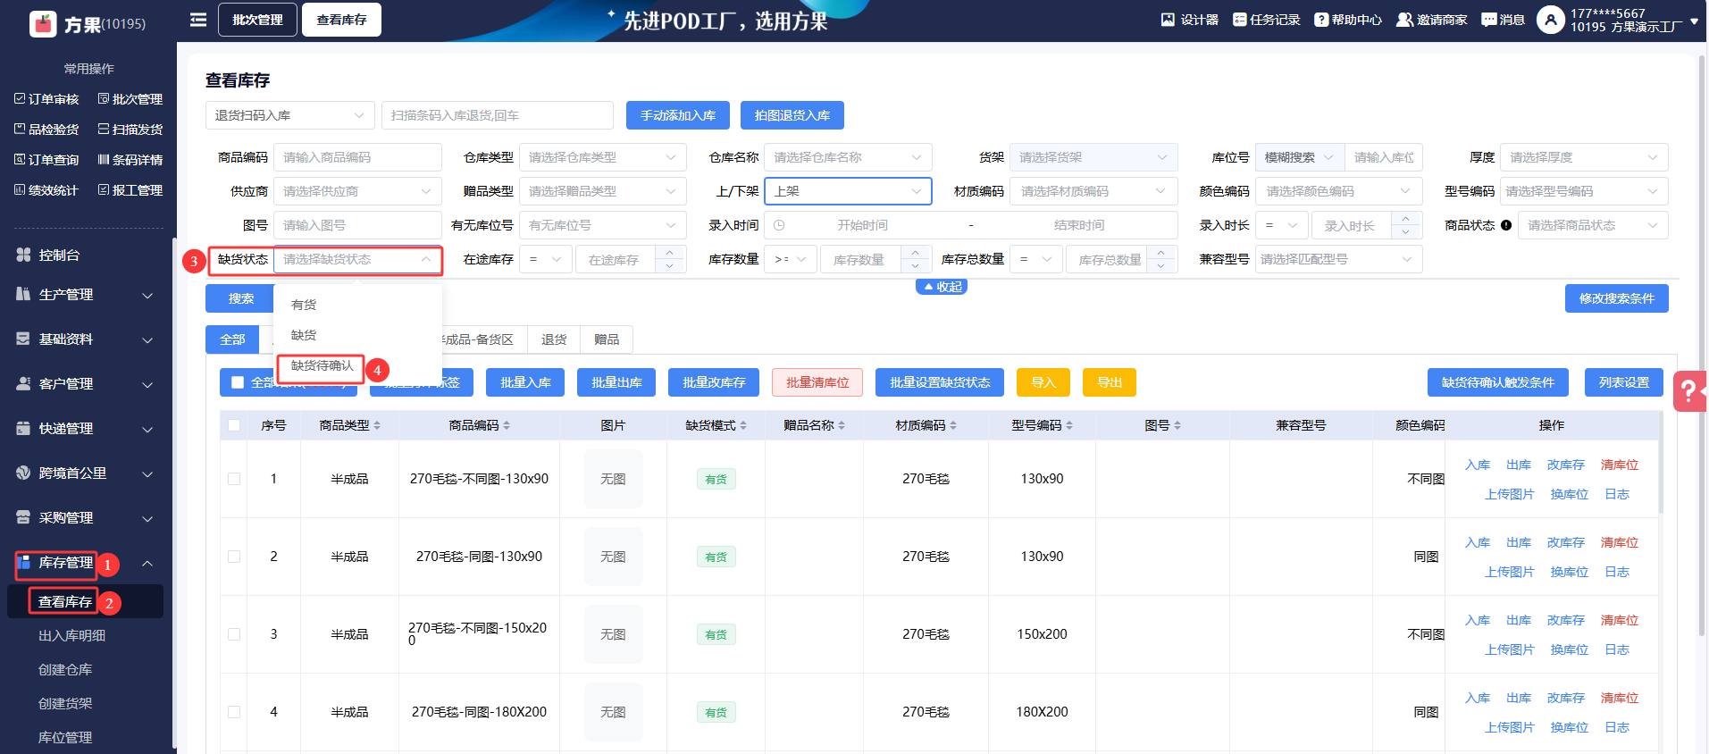The height and width of the screenshot is (754, 1709).
Task: Open 列表设置 list settings
Action: [x=1624, y=382]
